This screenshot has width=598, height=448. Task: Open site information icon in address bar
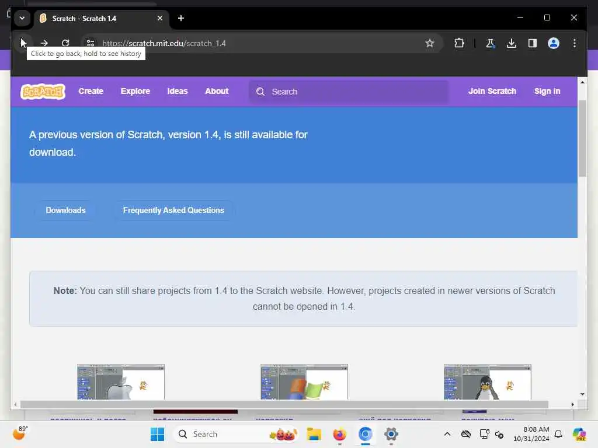coord(91,43)
